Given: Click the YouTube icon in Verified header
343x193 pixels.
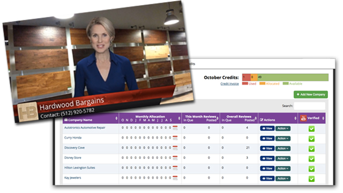Looking at the screenshot, I should coord(303,118).
